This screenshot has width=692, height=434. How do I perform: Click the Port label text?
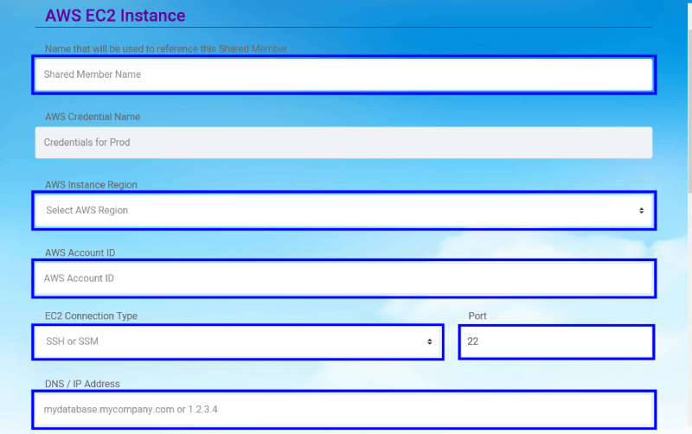click(x=477, y=316)
